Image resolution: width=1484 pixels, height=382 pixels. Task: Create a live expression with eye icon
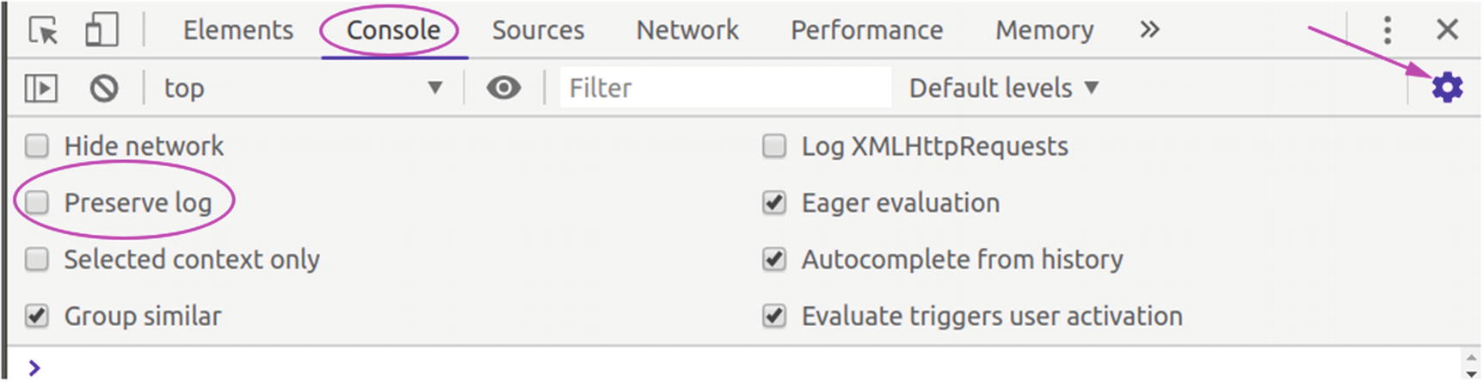[503, 88]
